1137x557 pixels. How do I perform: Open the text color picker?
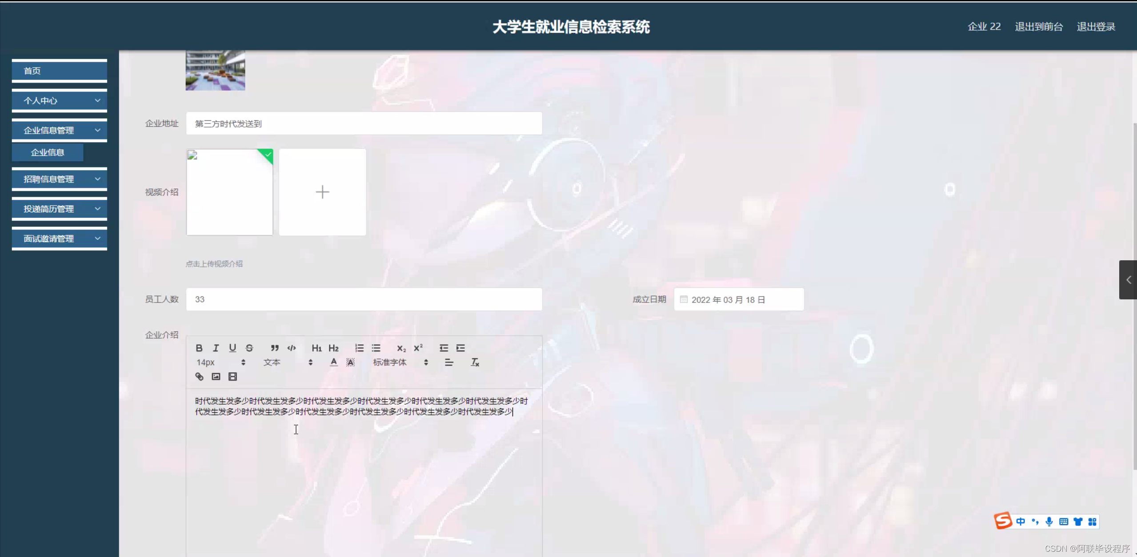point(334,362)
